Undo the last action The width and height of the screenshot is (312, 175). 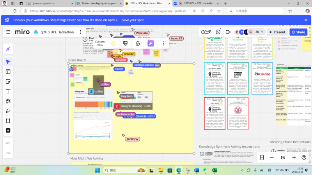(8, 143)
